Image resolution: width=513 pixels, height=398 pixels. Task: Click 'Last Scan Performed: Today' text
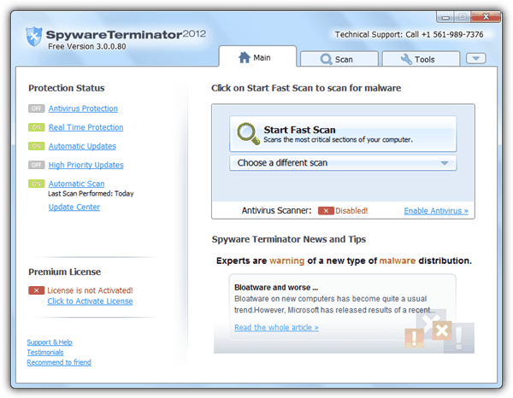(x=91, y=194)
